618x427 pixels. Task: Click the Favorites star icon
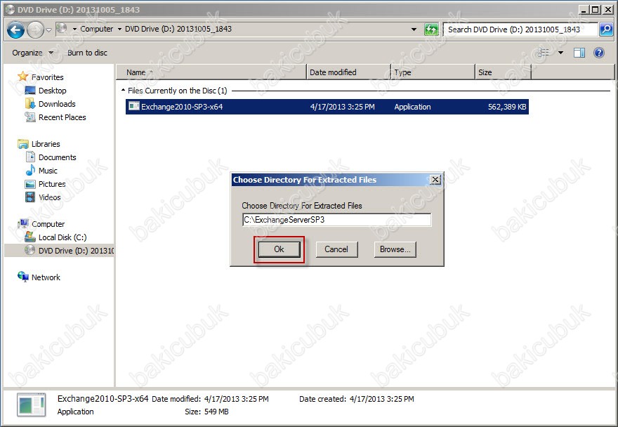(23, 76)
